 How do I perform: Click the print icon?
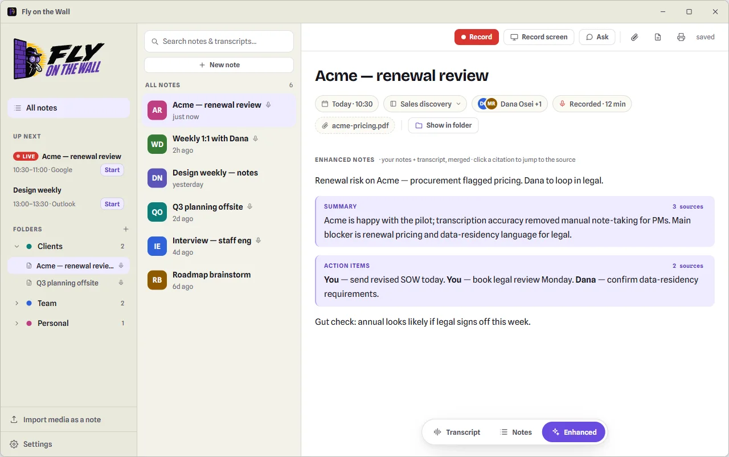point(681,37)
